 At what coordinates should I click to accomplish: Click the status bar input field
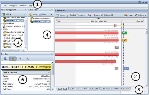132,93
